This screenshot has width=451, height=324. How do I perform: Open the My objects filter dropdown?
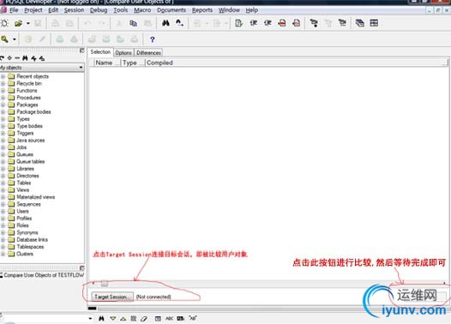coord(81,68)
